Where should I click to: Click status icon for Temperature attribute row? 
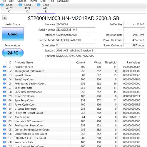[4, 117]
